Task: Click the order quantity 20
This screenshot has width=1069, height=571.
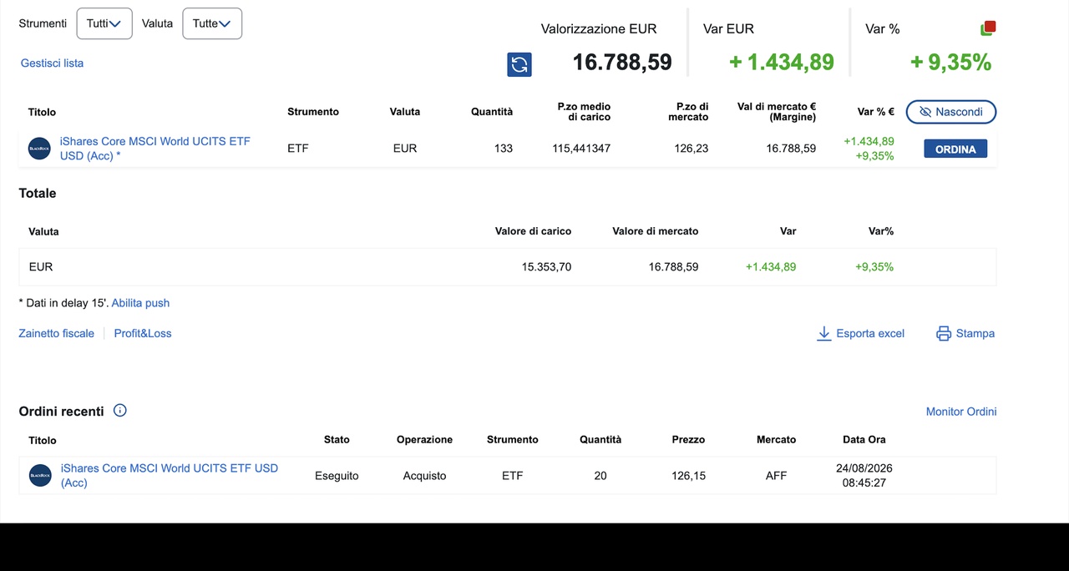Action: (x=600, y=476)
